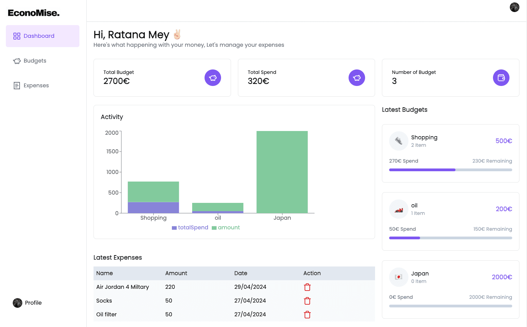Screen dimensions: 527x327
Task: Open Profile in the sidebar
Action: pyautogui.click(x=28, y=303)
